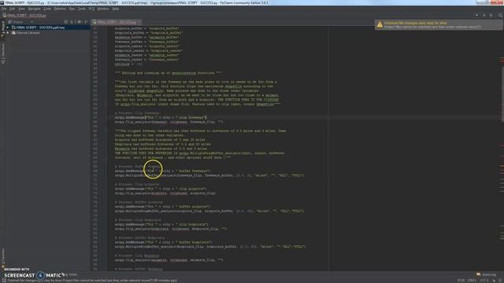Click the Debug button in toolbar
This screenshot has width=504, height=283.
pyautogui.click(x=491, y=15)
